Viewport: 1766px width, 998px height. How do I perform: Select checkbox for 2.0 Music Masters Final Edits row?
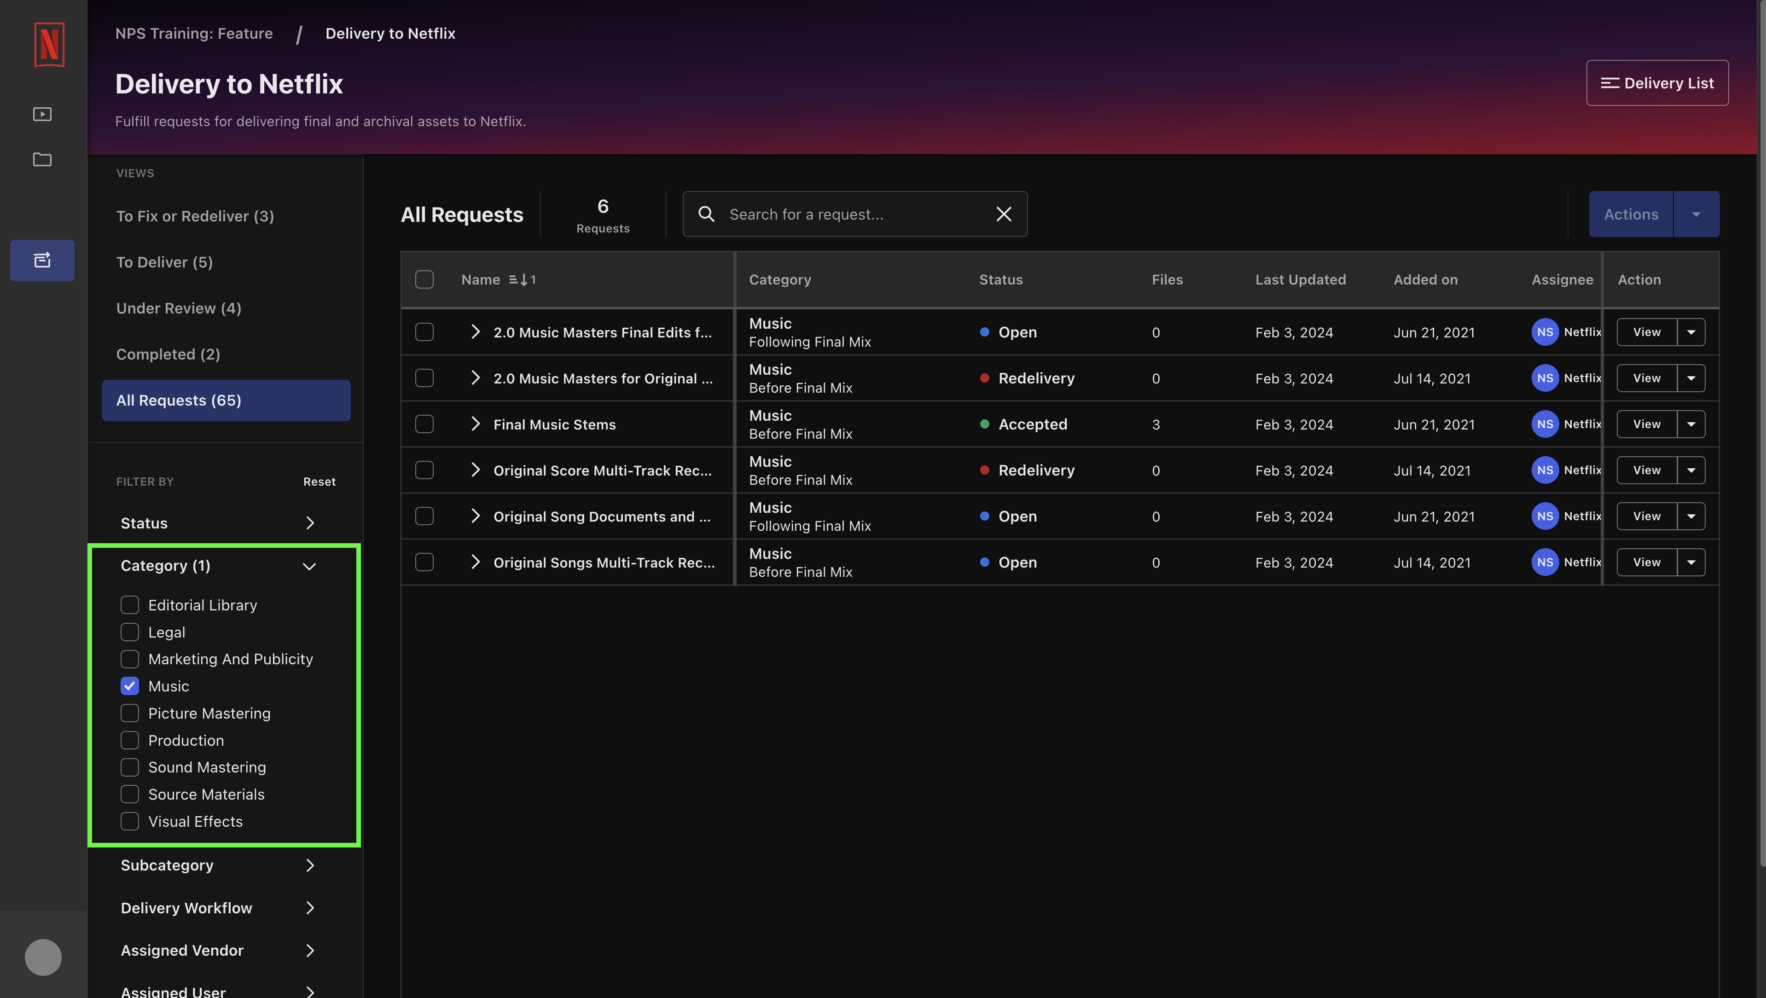click(x=424, y=332)
